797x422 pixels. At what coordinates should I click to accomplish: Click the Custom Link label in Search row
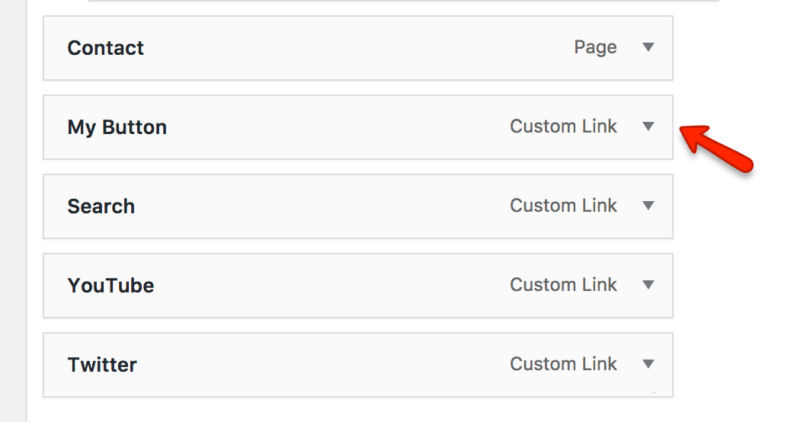click(563, 206)
